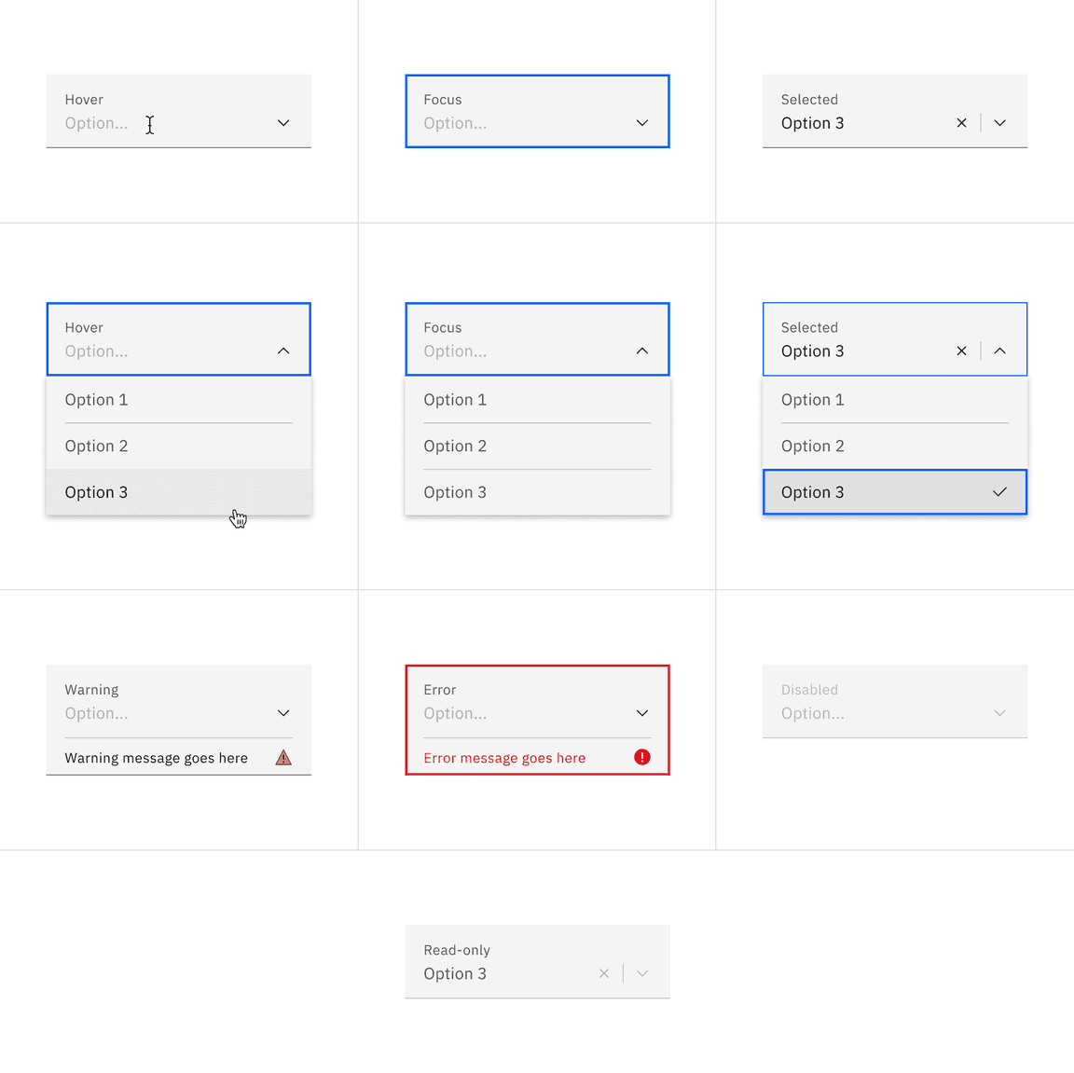Image resolution: width=1074 pixels, height=1073 pixels.
Task: Click the red error exclamation icon
Action: click(x=641, y=758)
